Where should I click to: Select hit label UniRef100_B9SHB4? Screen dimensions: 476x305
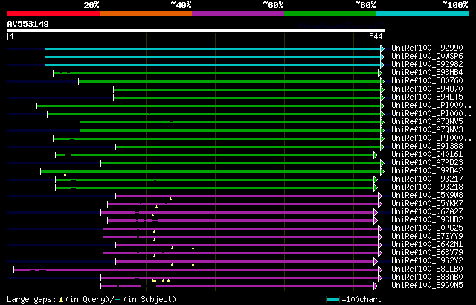(x=427, y=73)
